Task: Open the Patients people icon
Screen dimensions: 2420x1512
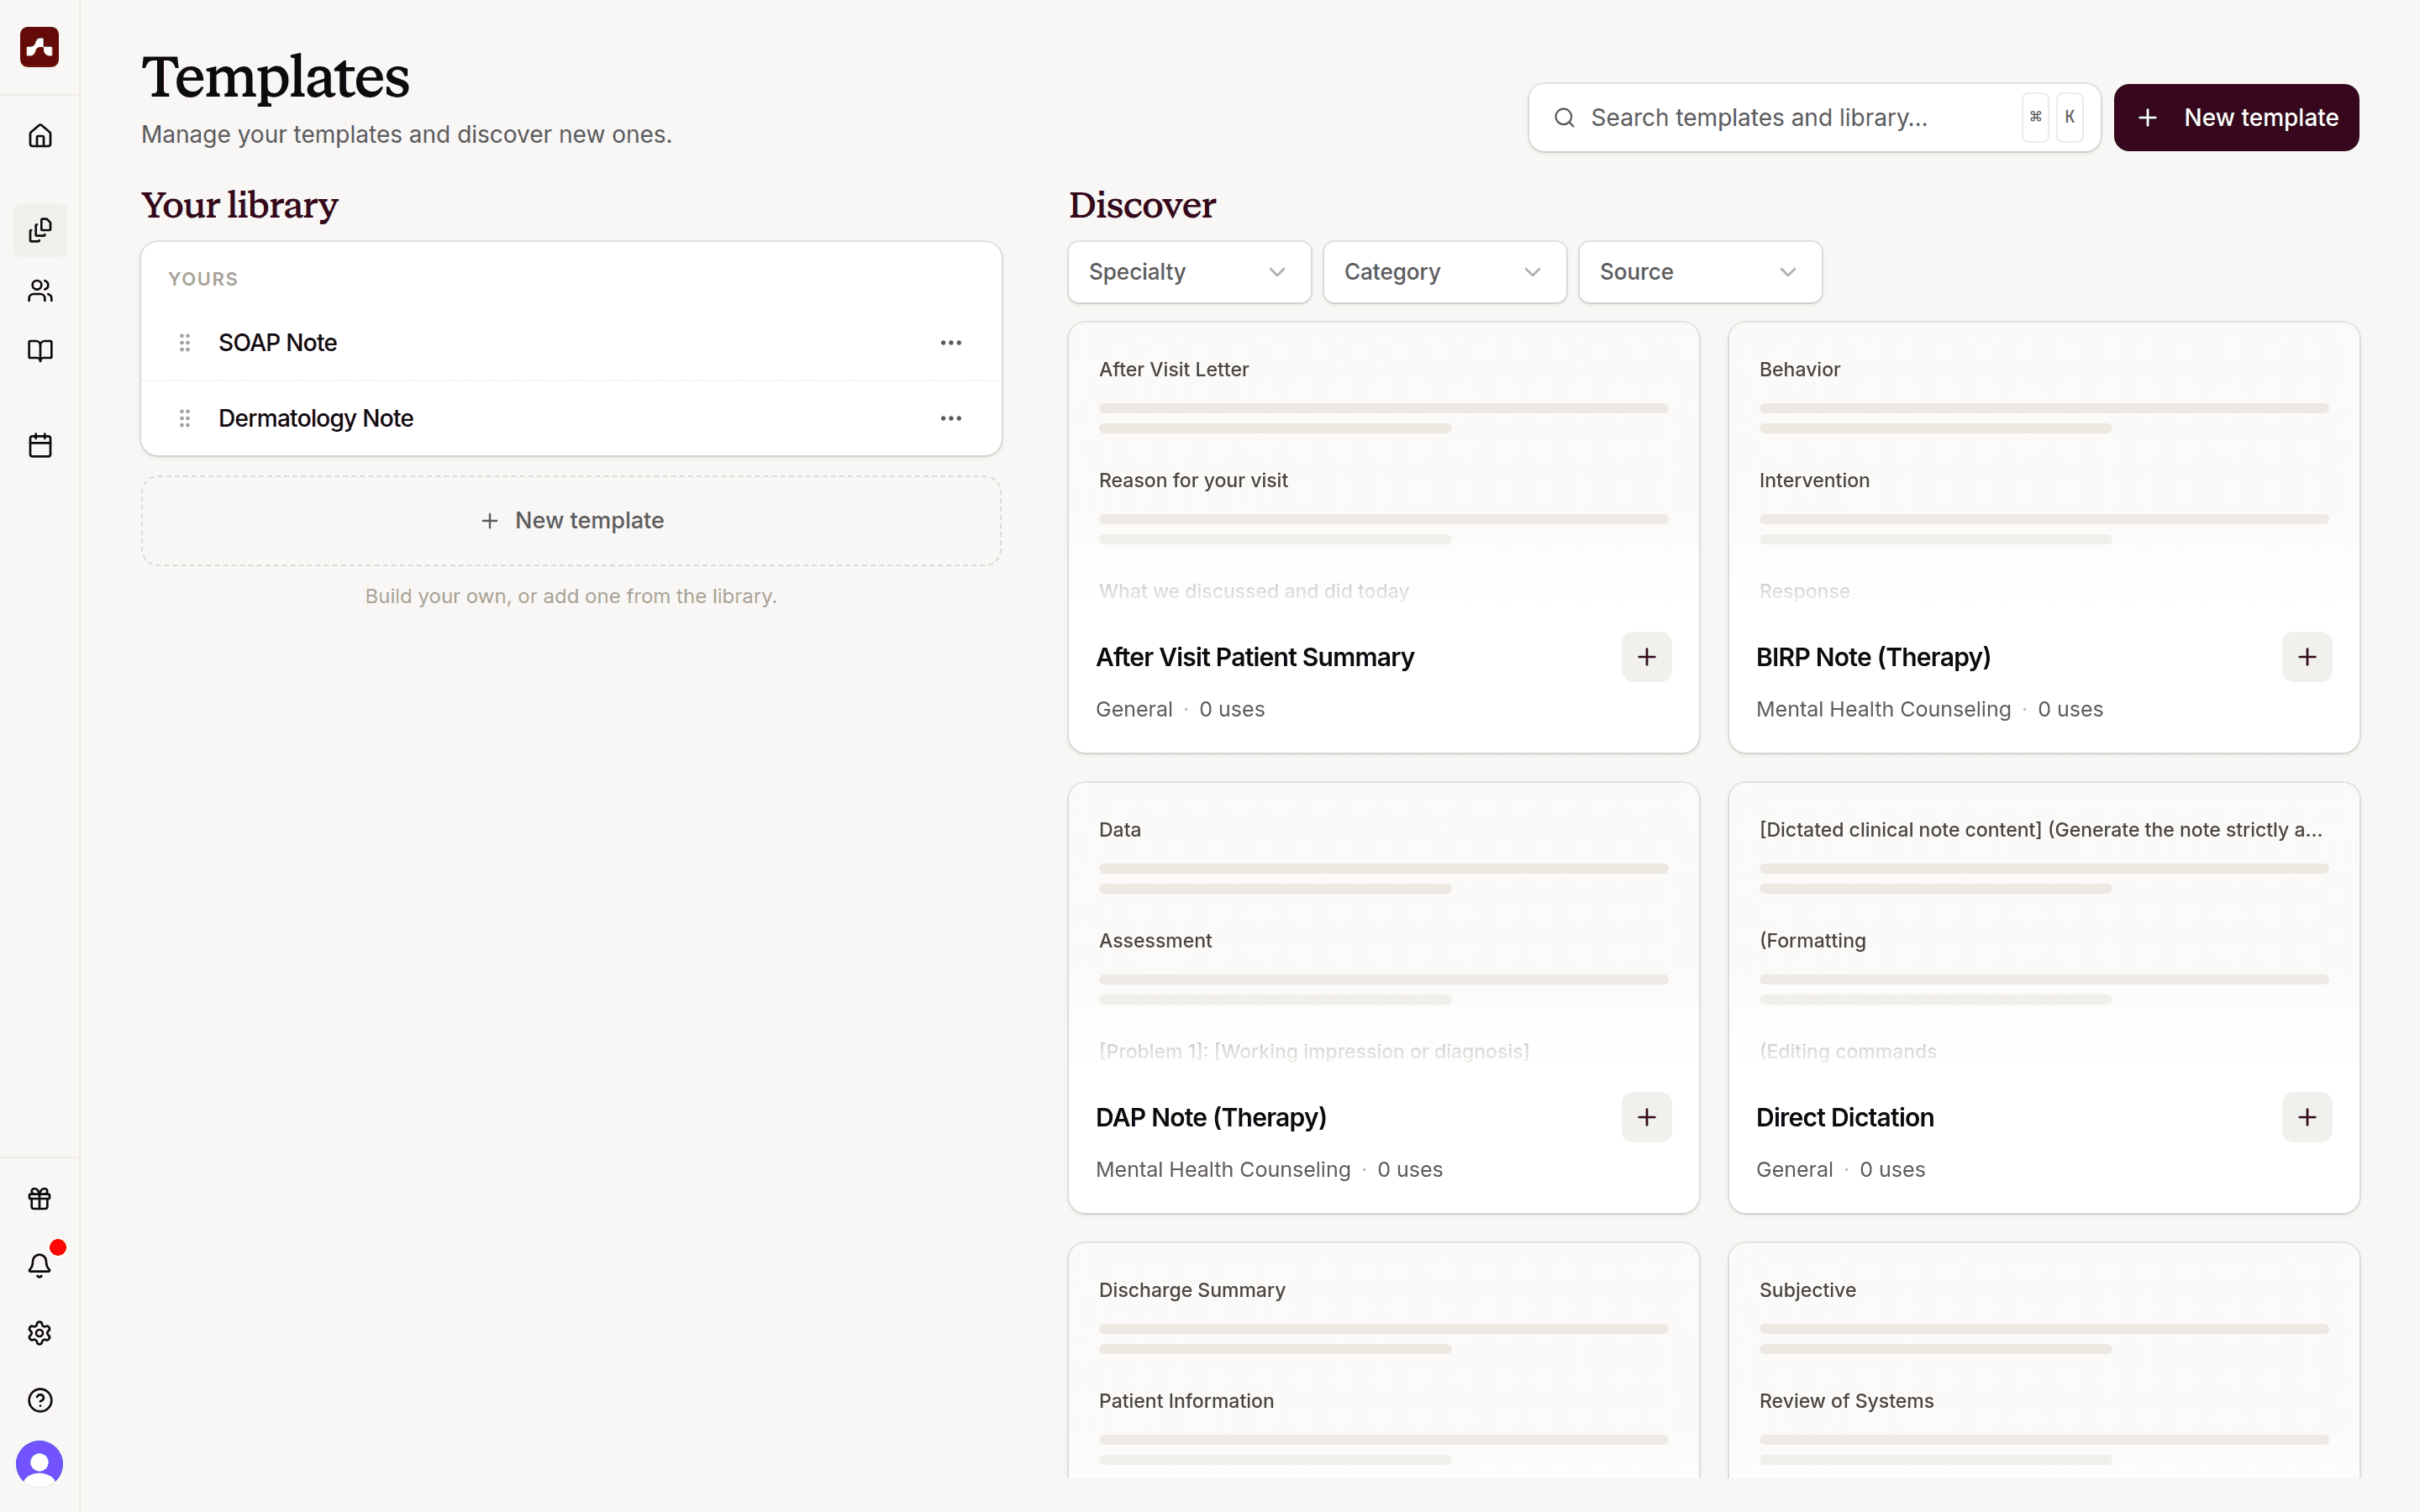Action: click(40, 291)
